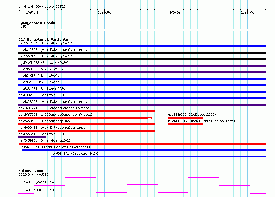
Task: Click the 109469k ruler tick label
Action: (176, 12)
